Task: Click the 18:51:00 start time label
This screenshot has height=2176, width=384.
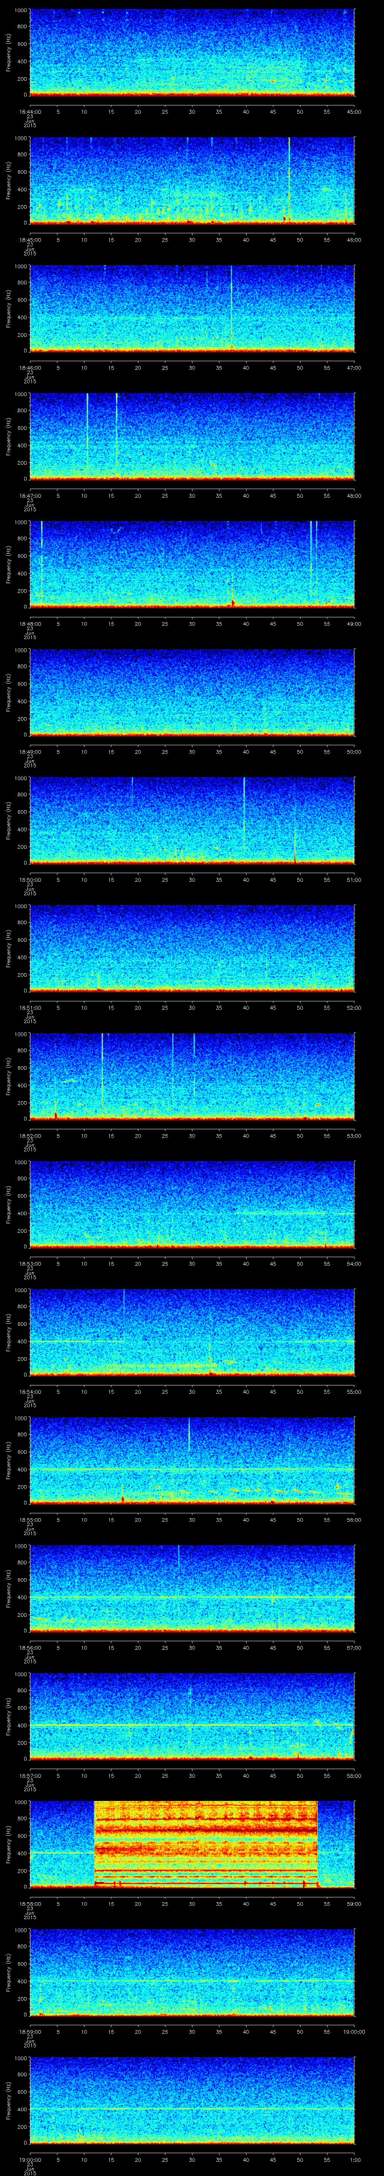Action: point(30,1007)
